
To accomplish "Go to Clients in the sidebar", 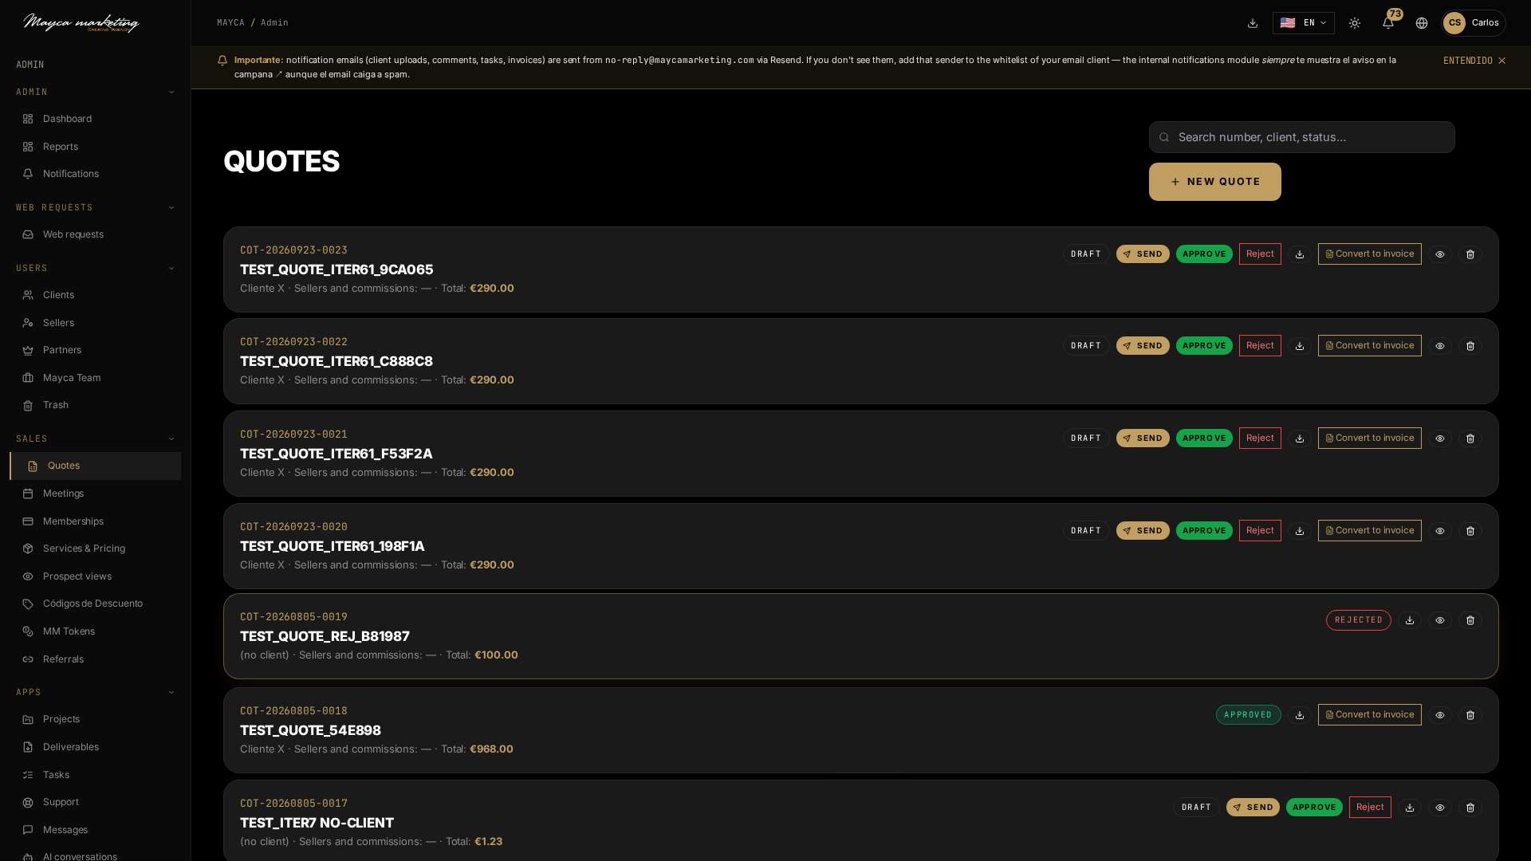I will pos(95,295).
